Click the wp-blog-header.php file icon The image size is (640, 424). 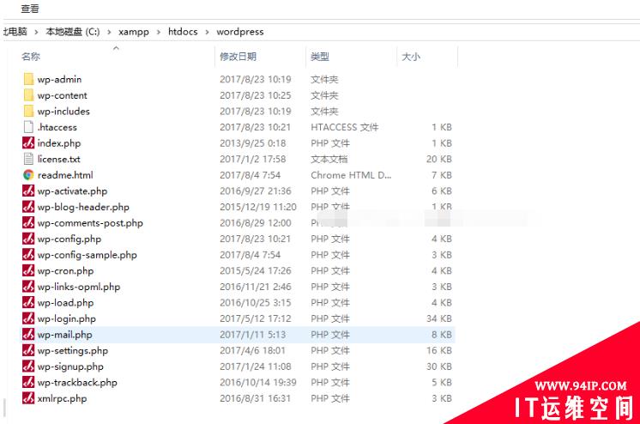tap(28, 207)
